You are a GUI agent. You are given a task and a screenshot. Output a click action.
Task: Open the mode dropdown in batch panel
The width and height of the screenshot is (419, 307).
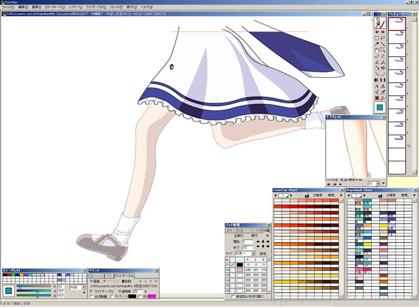tap(253, 253)
